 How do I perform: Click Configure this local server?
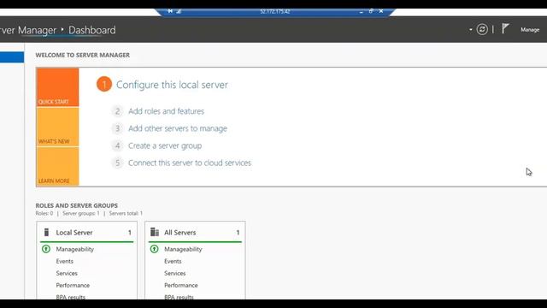coord(172,85)
